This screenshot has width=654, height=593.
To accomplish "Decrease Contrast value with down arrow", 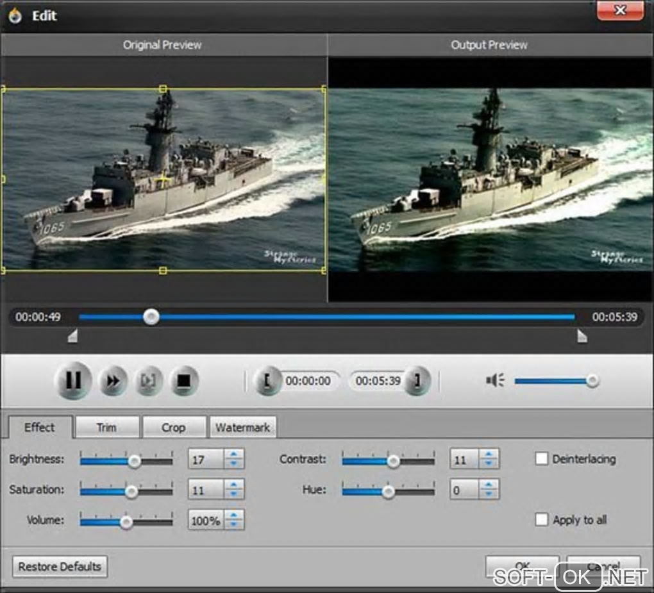I will 489,464.
